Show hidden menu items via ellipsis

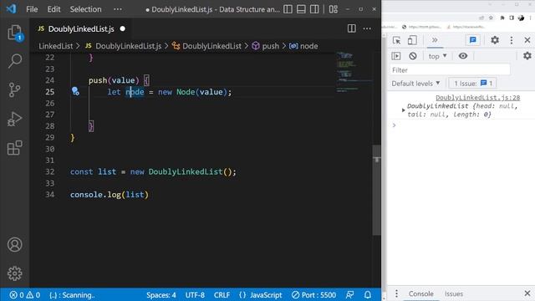tap(118, 9)
